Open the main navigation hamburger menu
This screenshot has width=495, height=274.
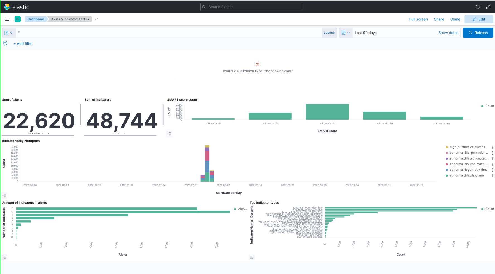(x=7, y=19)
